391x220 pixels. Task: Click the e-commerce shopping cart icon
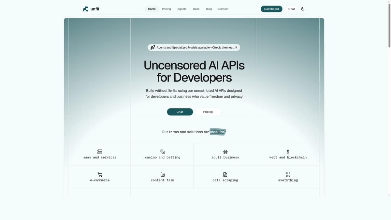pos(100,175)
